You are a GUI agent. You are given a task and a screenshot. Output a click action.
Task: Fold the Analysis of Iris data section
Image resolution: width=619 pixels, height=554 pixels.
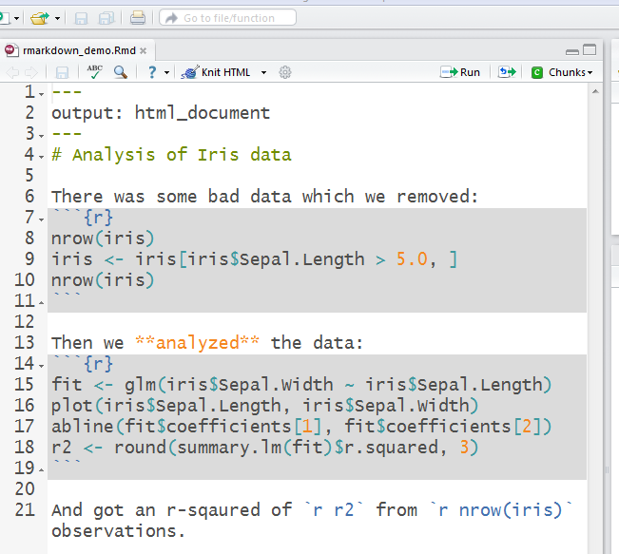(42, 156)
